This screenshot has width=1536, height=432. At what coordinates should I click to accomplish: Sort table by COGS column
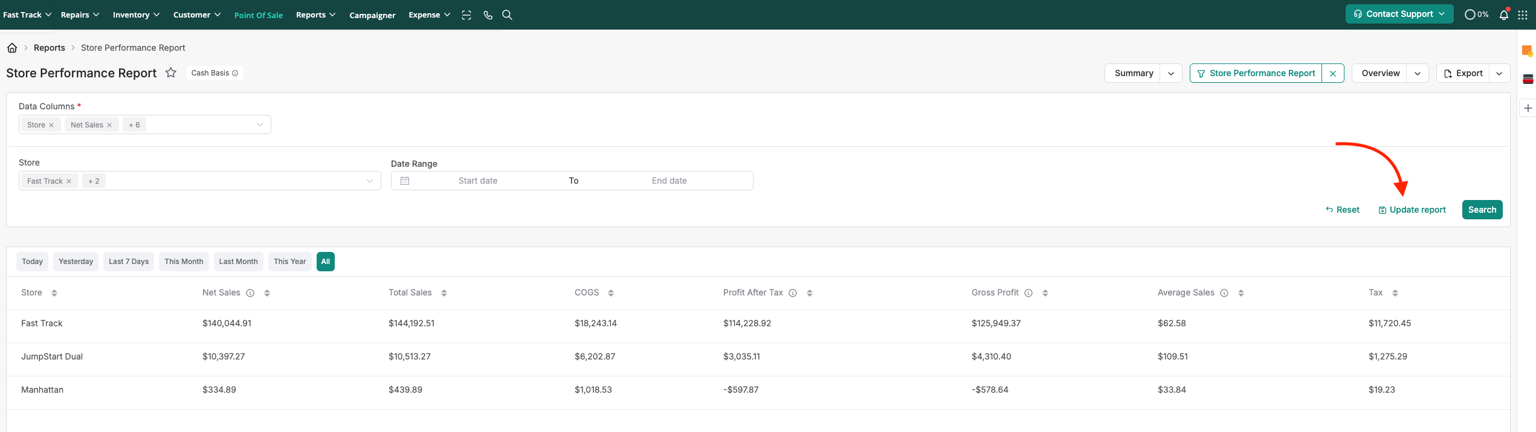(611, 293)
